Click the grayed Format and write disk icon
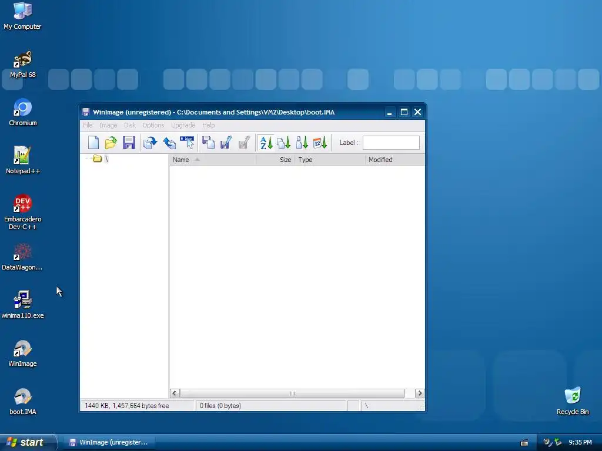Image resolution: width=602 pixels, height=451 pixels. point(244,143)
